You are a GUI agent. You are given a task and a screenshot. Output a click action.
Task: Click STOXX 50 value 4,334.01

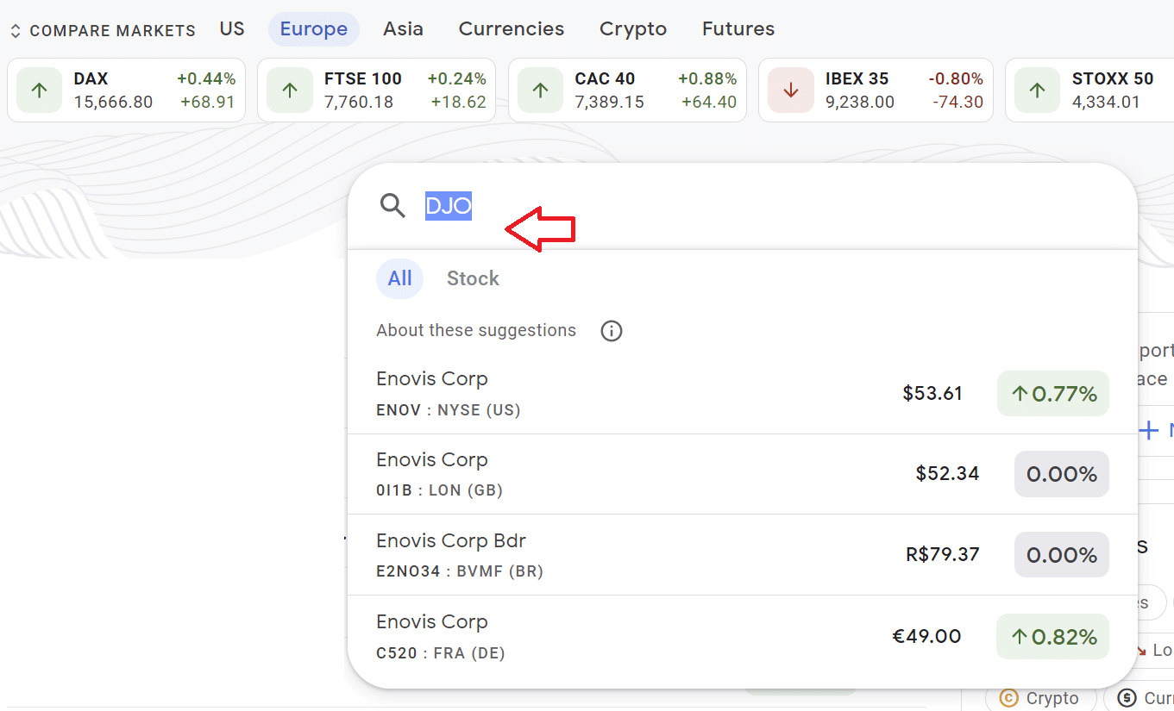[x=1106, y=102]
